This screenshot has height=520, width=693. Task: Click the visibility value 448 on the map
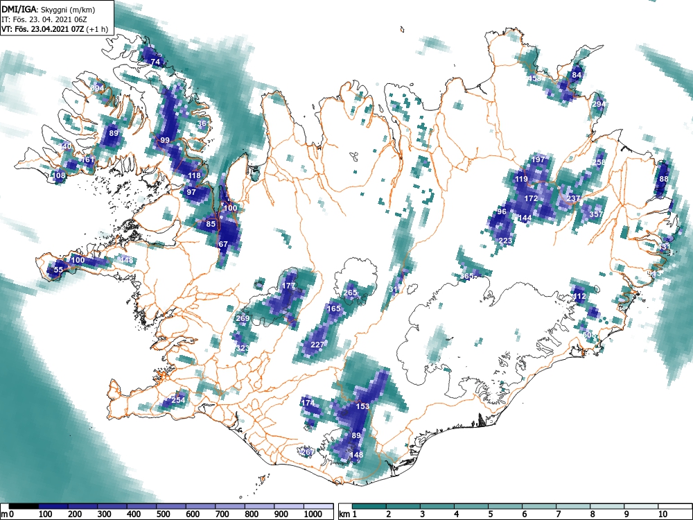[126, 259]
